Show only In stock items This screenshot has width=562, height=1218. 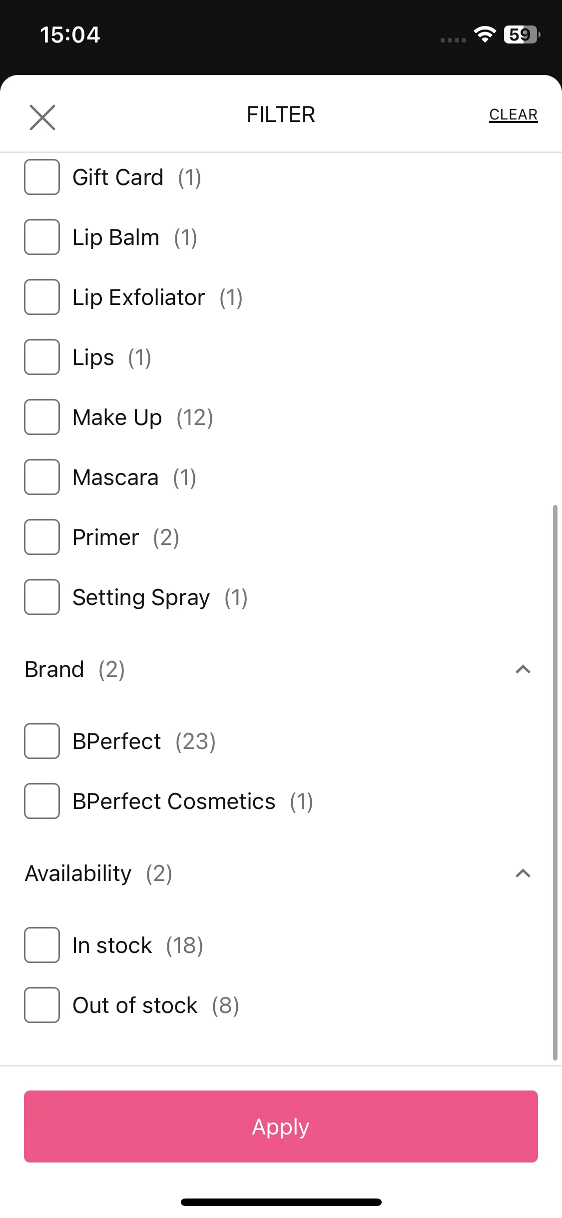point(42,945)
